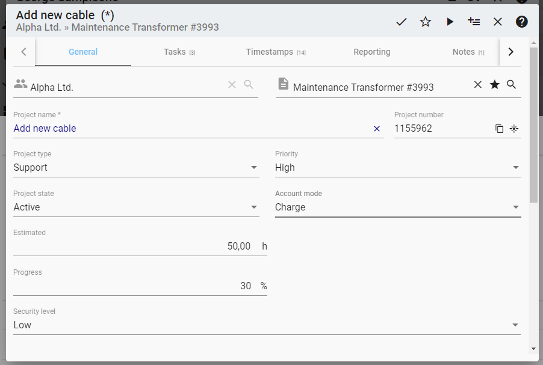The height and width of the screenshot is (365, 543).
Task: Copy the project number 1155962
Action: [x=499, y=129]
